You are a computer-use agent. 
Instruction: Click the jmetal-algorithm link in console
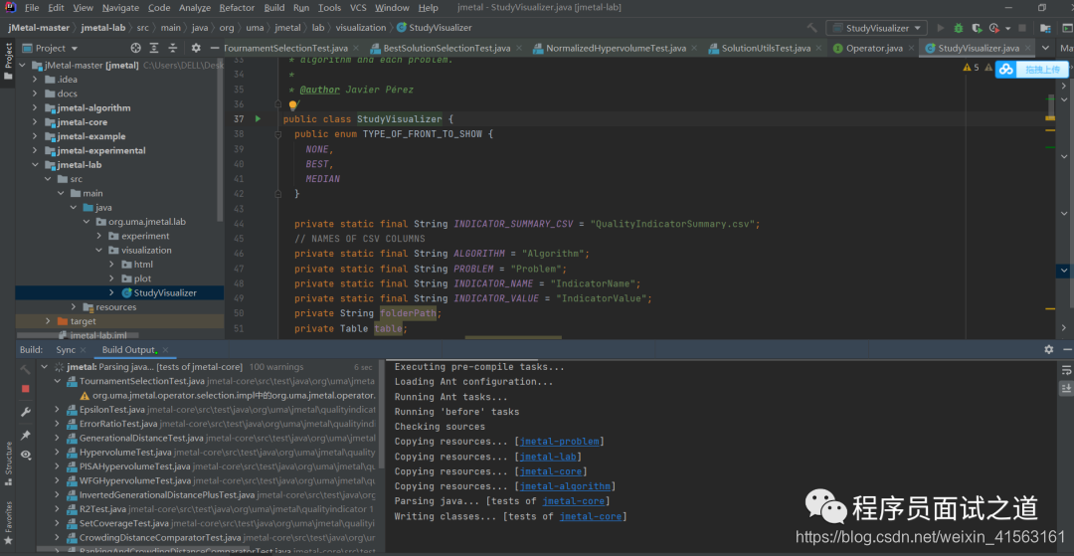pyautogui.click(x=565, y=486)
